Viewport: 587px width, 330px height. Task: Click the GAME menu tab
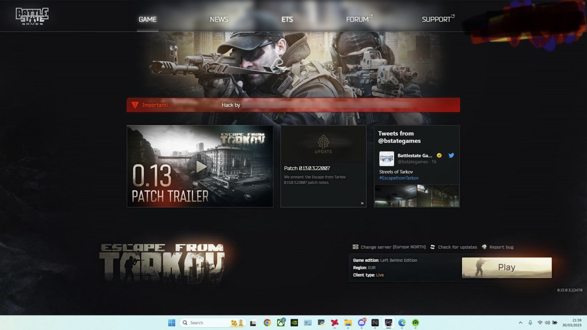(x=147, y=19)
